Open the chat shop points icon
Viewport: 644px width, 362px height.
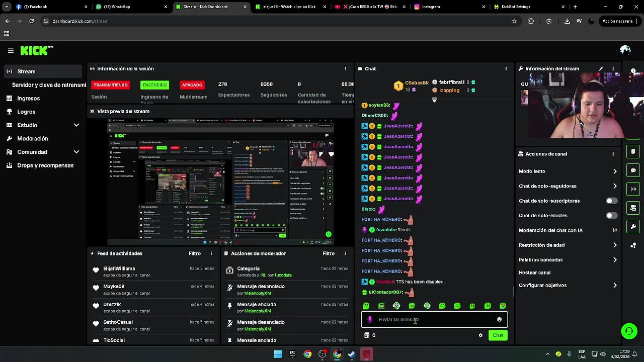click(367, 335)
